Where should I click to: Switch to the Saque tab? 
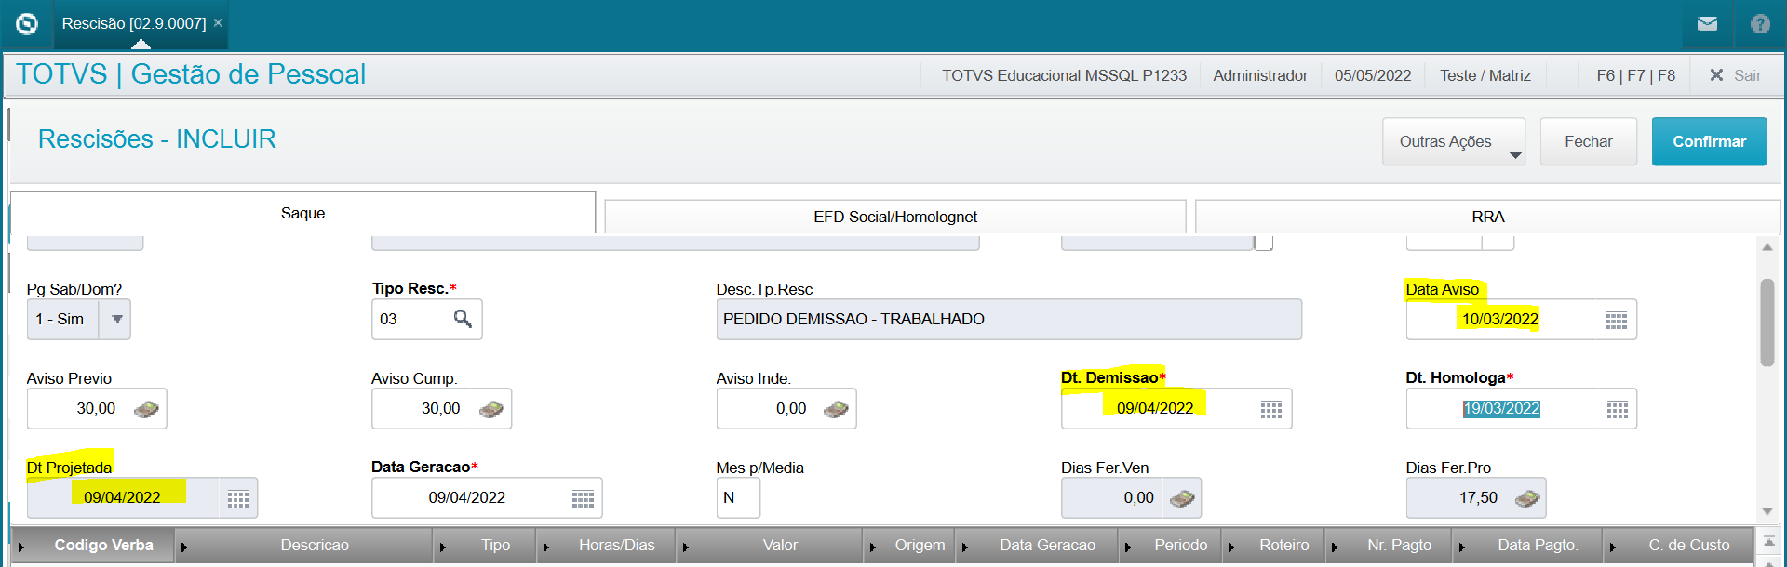[302, 213]
